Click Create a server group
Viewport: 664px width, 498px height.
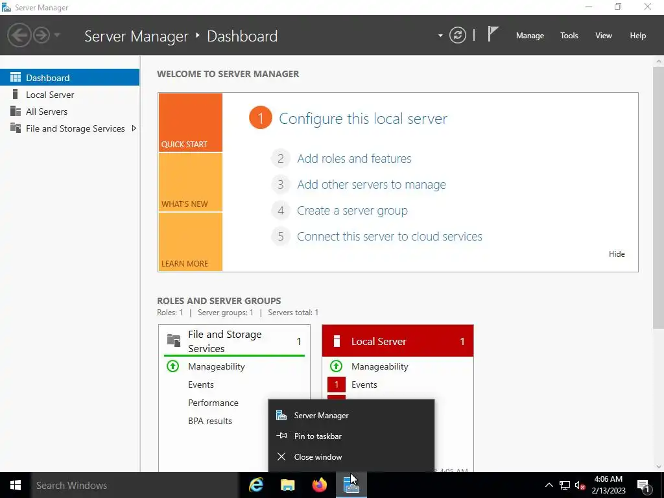click(x=352, y=211)
